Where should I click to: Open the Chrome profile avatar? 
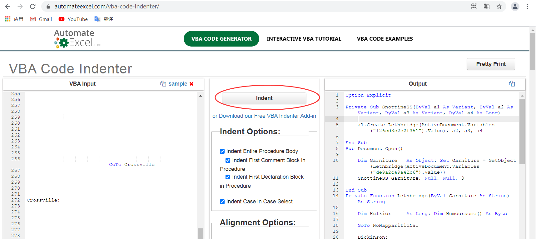tap(515, 7)
